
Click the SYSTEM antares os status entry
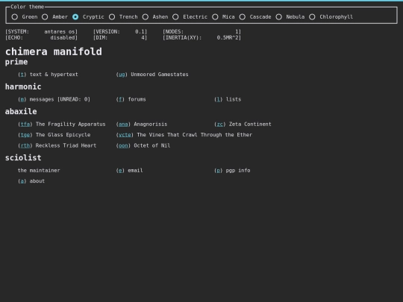41,32
